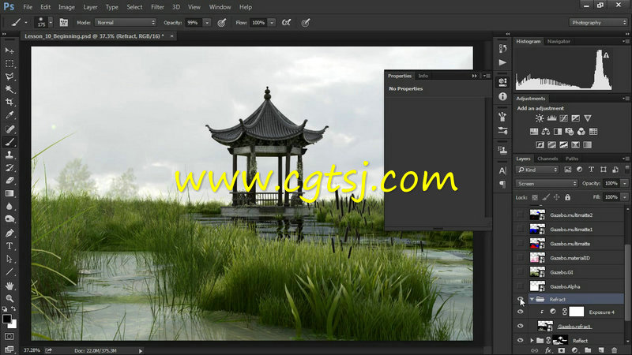Select the Magic Wand tool

[9, 89]
